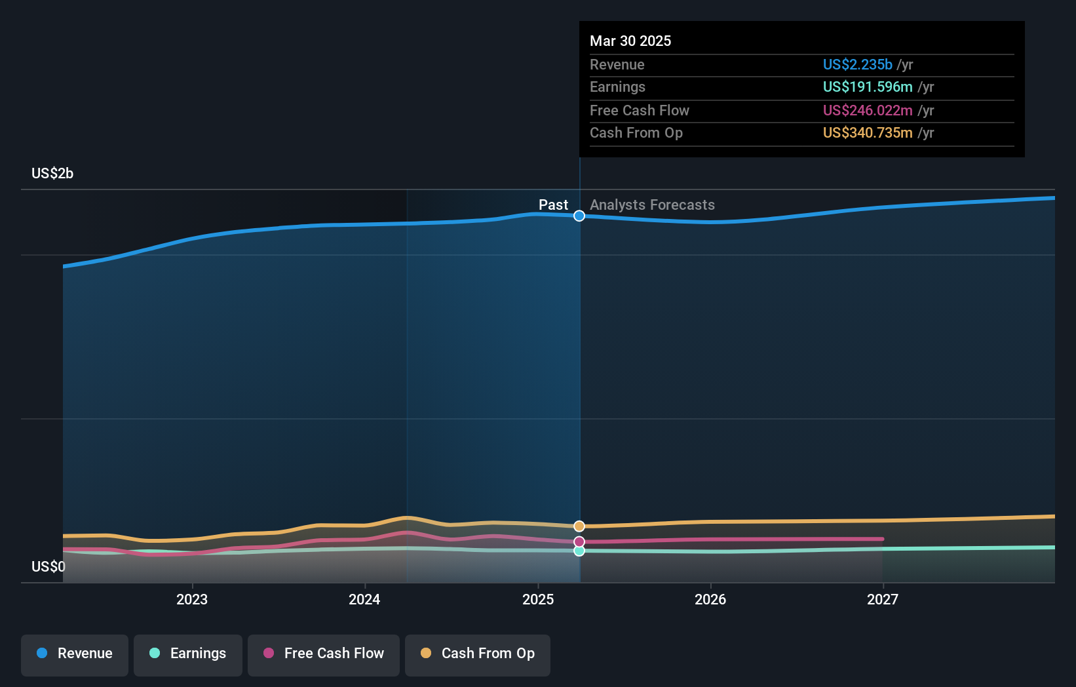Click the 2023 x-axis label
1076x687 pixels.
click(192, 599)
